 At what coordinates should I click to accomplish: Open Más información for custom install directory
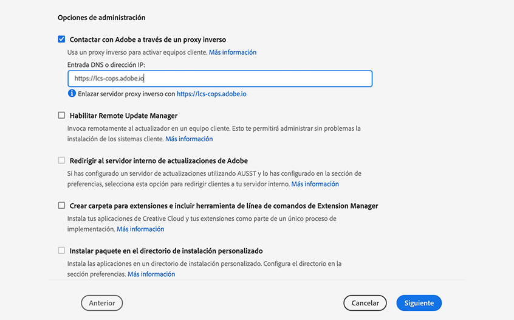[x=151, y=274]
